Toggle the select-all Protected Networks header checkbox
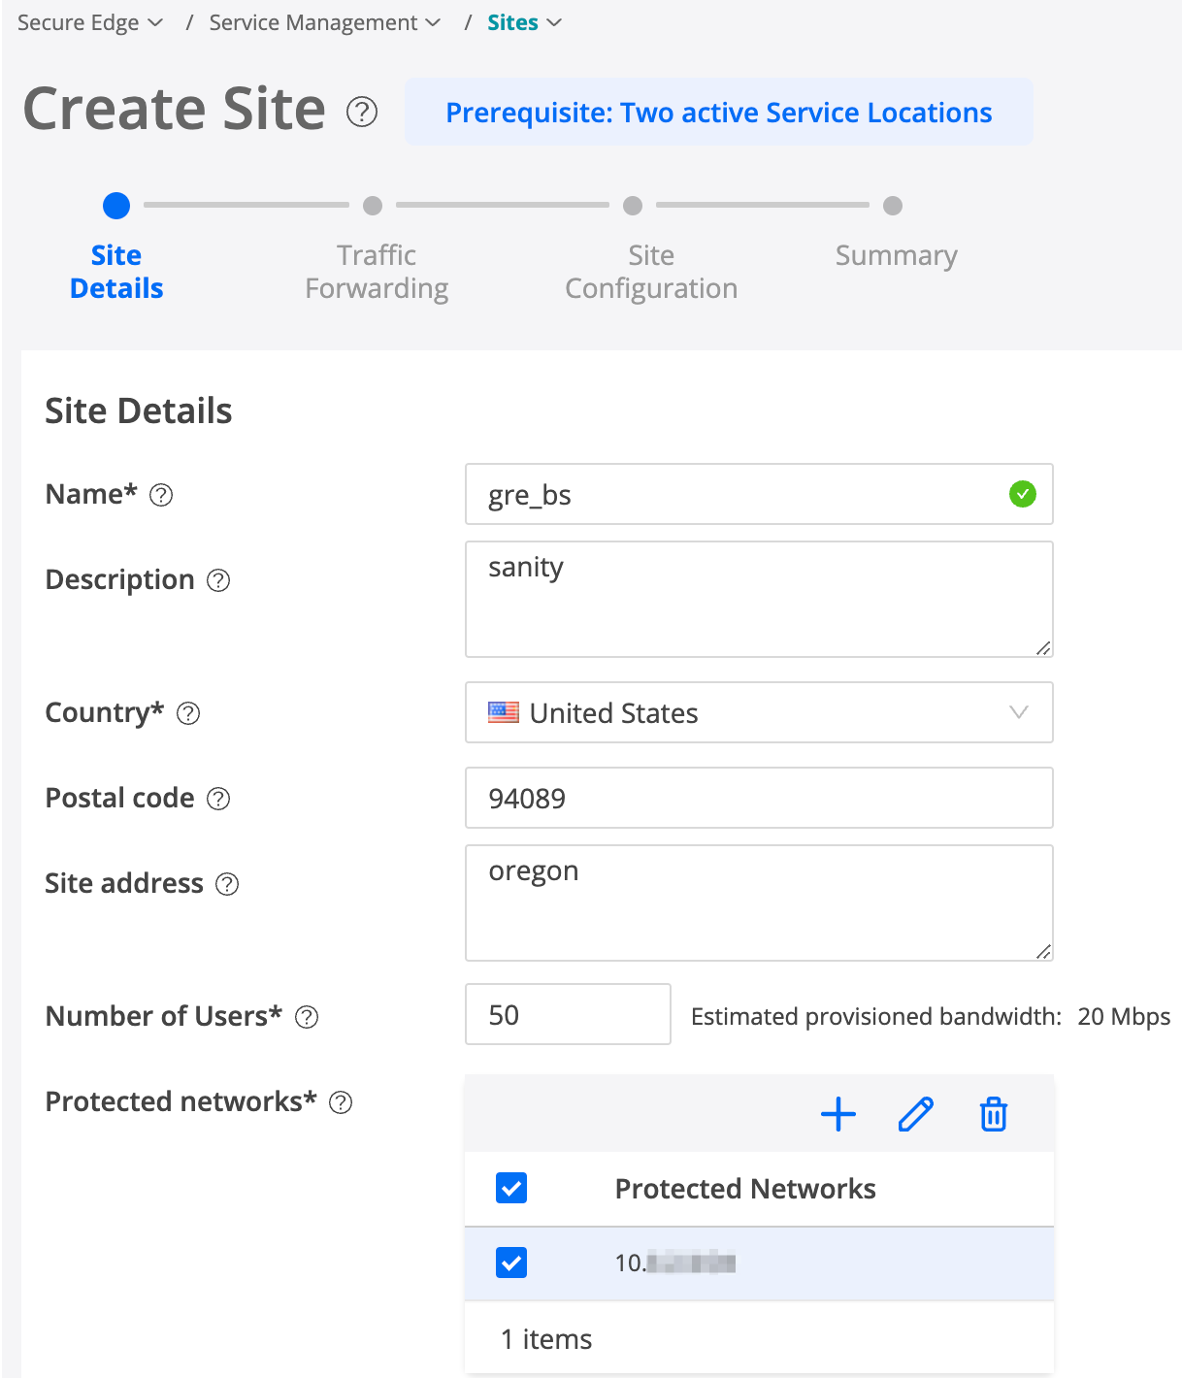Image resolution: width=1182 pixels, height=1378 pixels. pyautogui.click(x=511, y=1188)
